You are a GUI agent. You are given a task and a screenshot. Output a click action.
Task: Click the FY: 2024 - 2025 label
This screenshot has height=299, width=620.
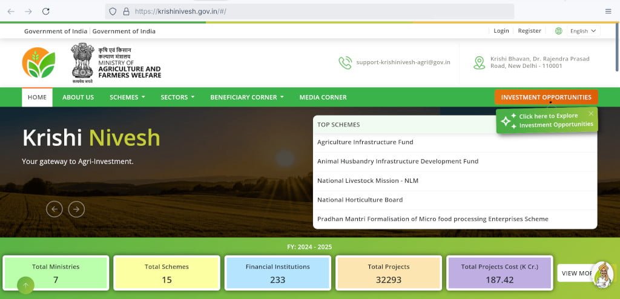click(x=309, y=247)
